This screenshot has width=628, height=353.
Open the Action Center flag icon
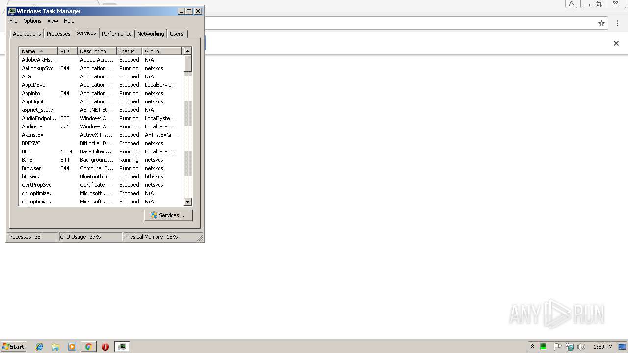(557, 347)
